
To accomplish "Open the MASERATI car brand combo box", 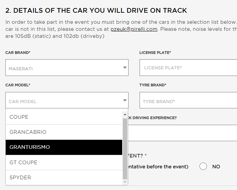I will click(x=67, y=68).
